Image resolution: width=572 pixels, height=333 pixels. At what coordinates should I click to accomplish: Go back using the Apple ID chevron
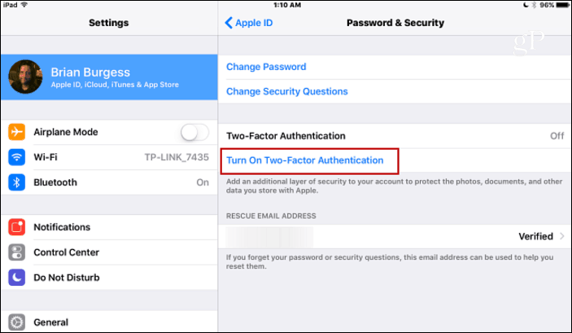(x=229, y=23)
